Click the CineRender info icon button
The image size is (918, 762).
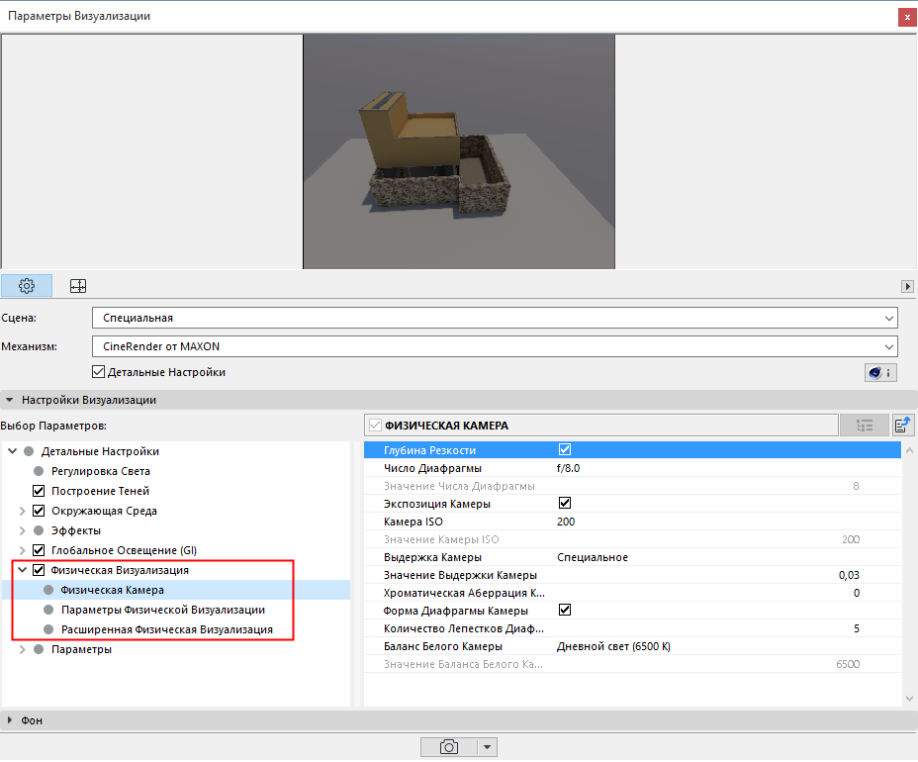880,372
